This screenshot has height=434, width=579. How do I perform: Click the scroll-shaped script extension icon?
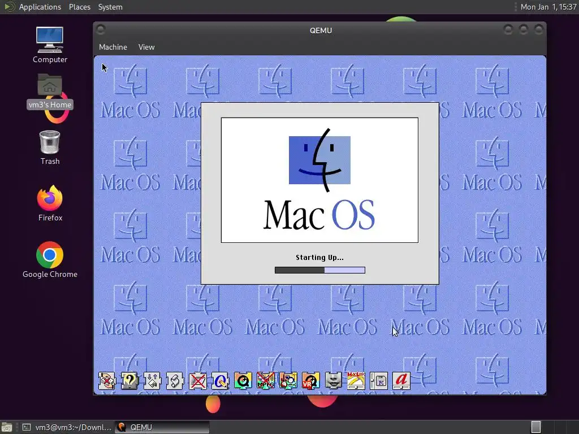click(x=175, y=380)
